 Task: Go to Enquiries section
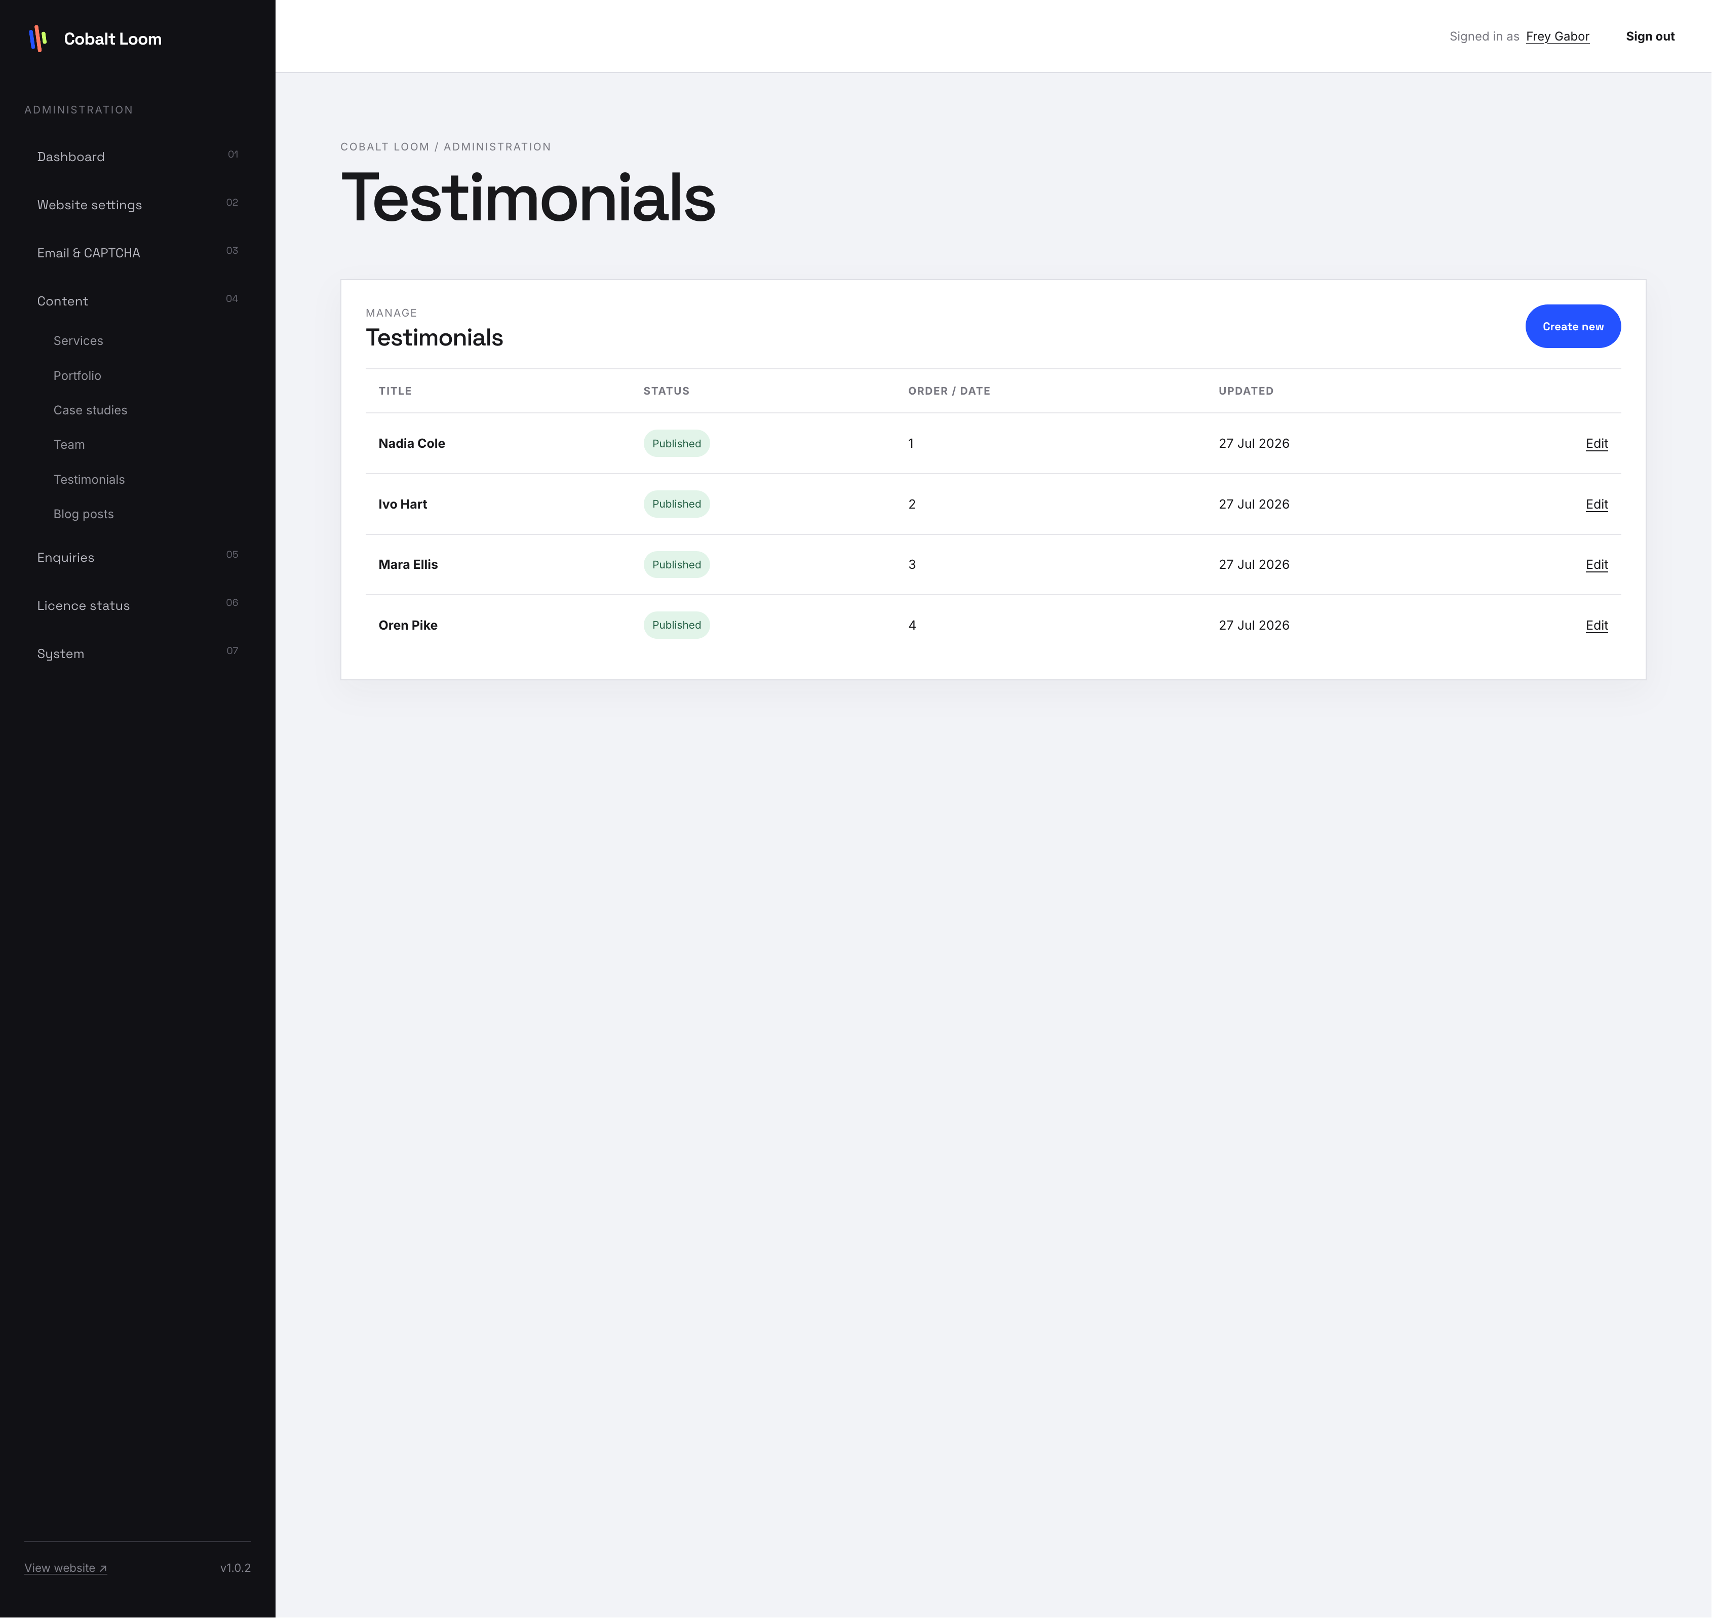click(137, 557)
